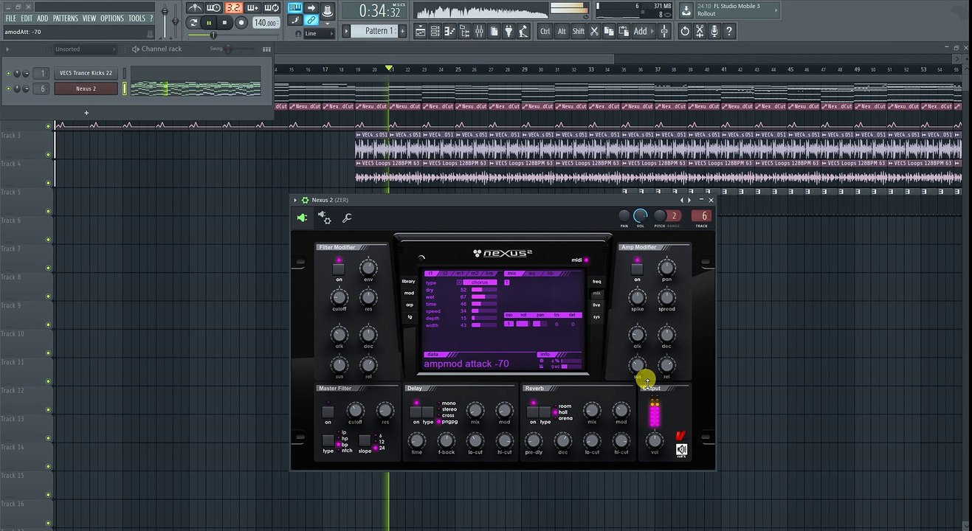Click the link chain snap icon
This screenshot has width=972, height=531.
311,20
